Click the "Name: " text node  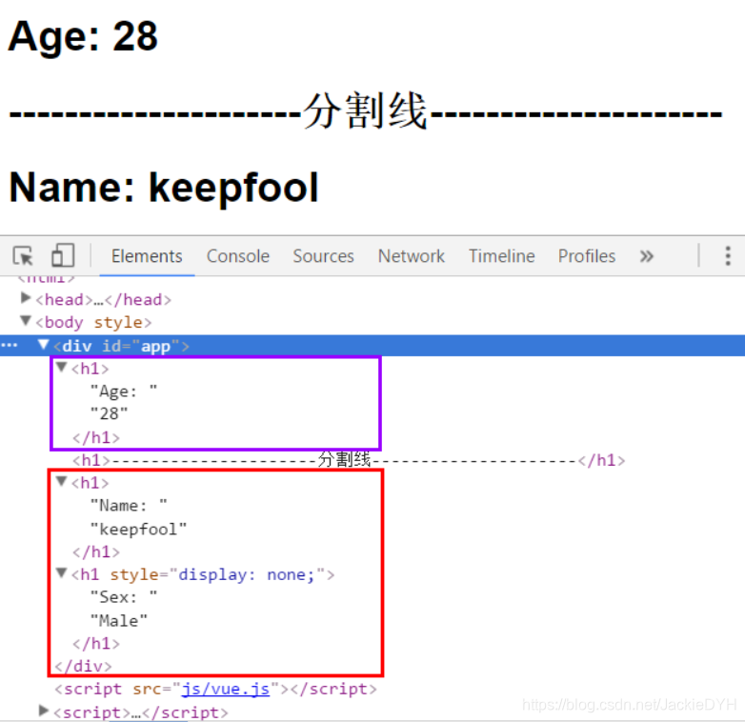click(129, 506)
